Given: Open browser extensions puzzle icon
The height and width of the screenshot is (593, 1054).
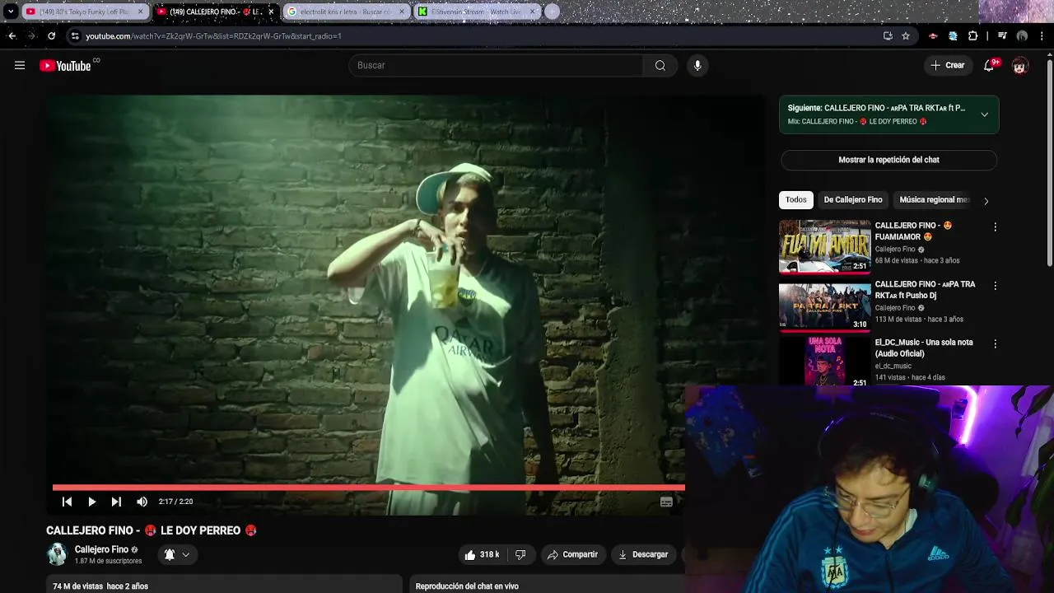Looking at the screenshot, I should (973, 36).
